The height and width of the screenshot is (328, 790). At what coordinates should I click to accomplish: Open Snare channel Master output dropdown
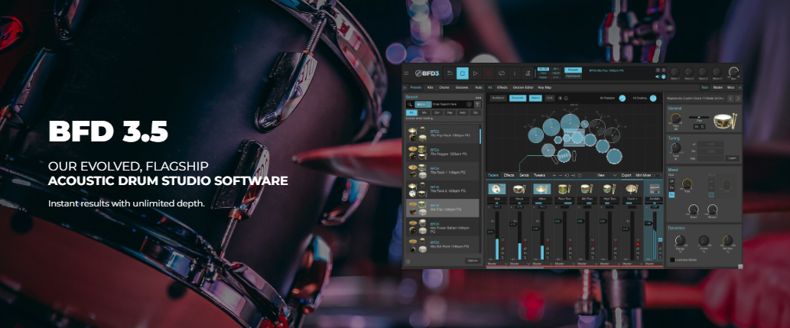tap(519, 264)
